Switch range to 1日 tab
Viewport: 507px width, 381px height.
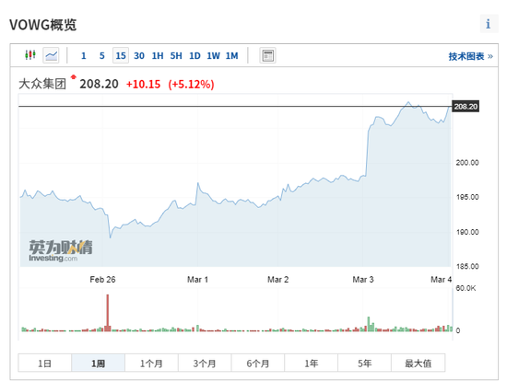click(44, 364)
